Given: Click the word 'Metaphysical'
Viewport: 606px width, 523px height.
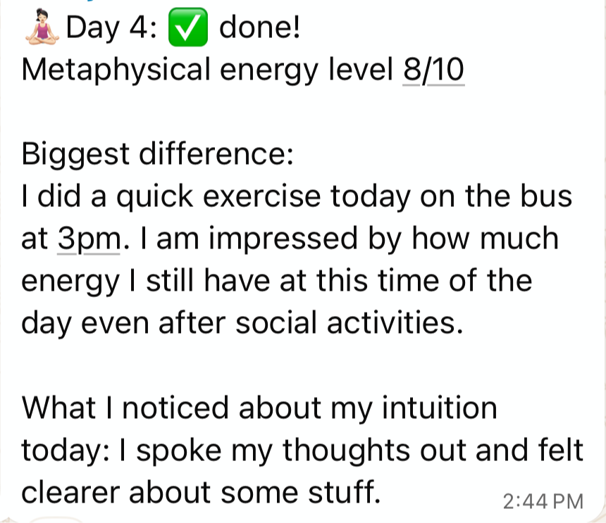Looking at the screenshot, I should (116, 70).
